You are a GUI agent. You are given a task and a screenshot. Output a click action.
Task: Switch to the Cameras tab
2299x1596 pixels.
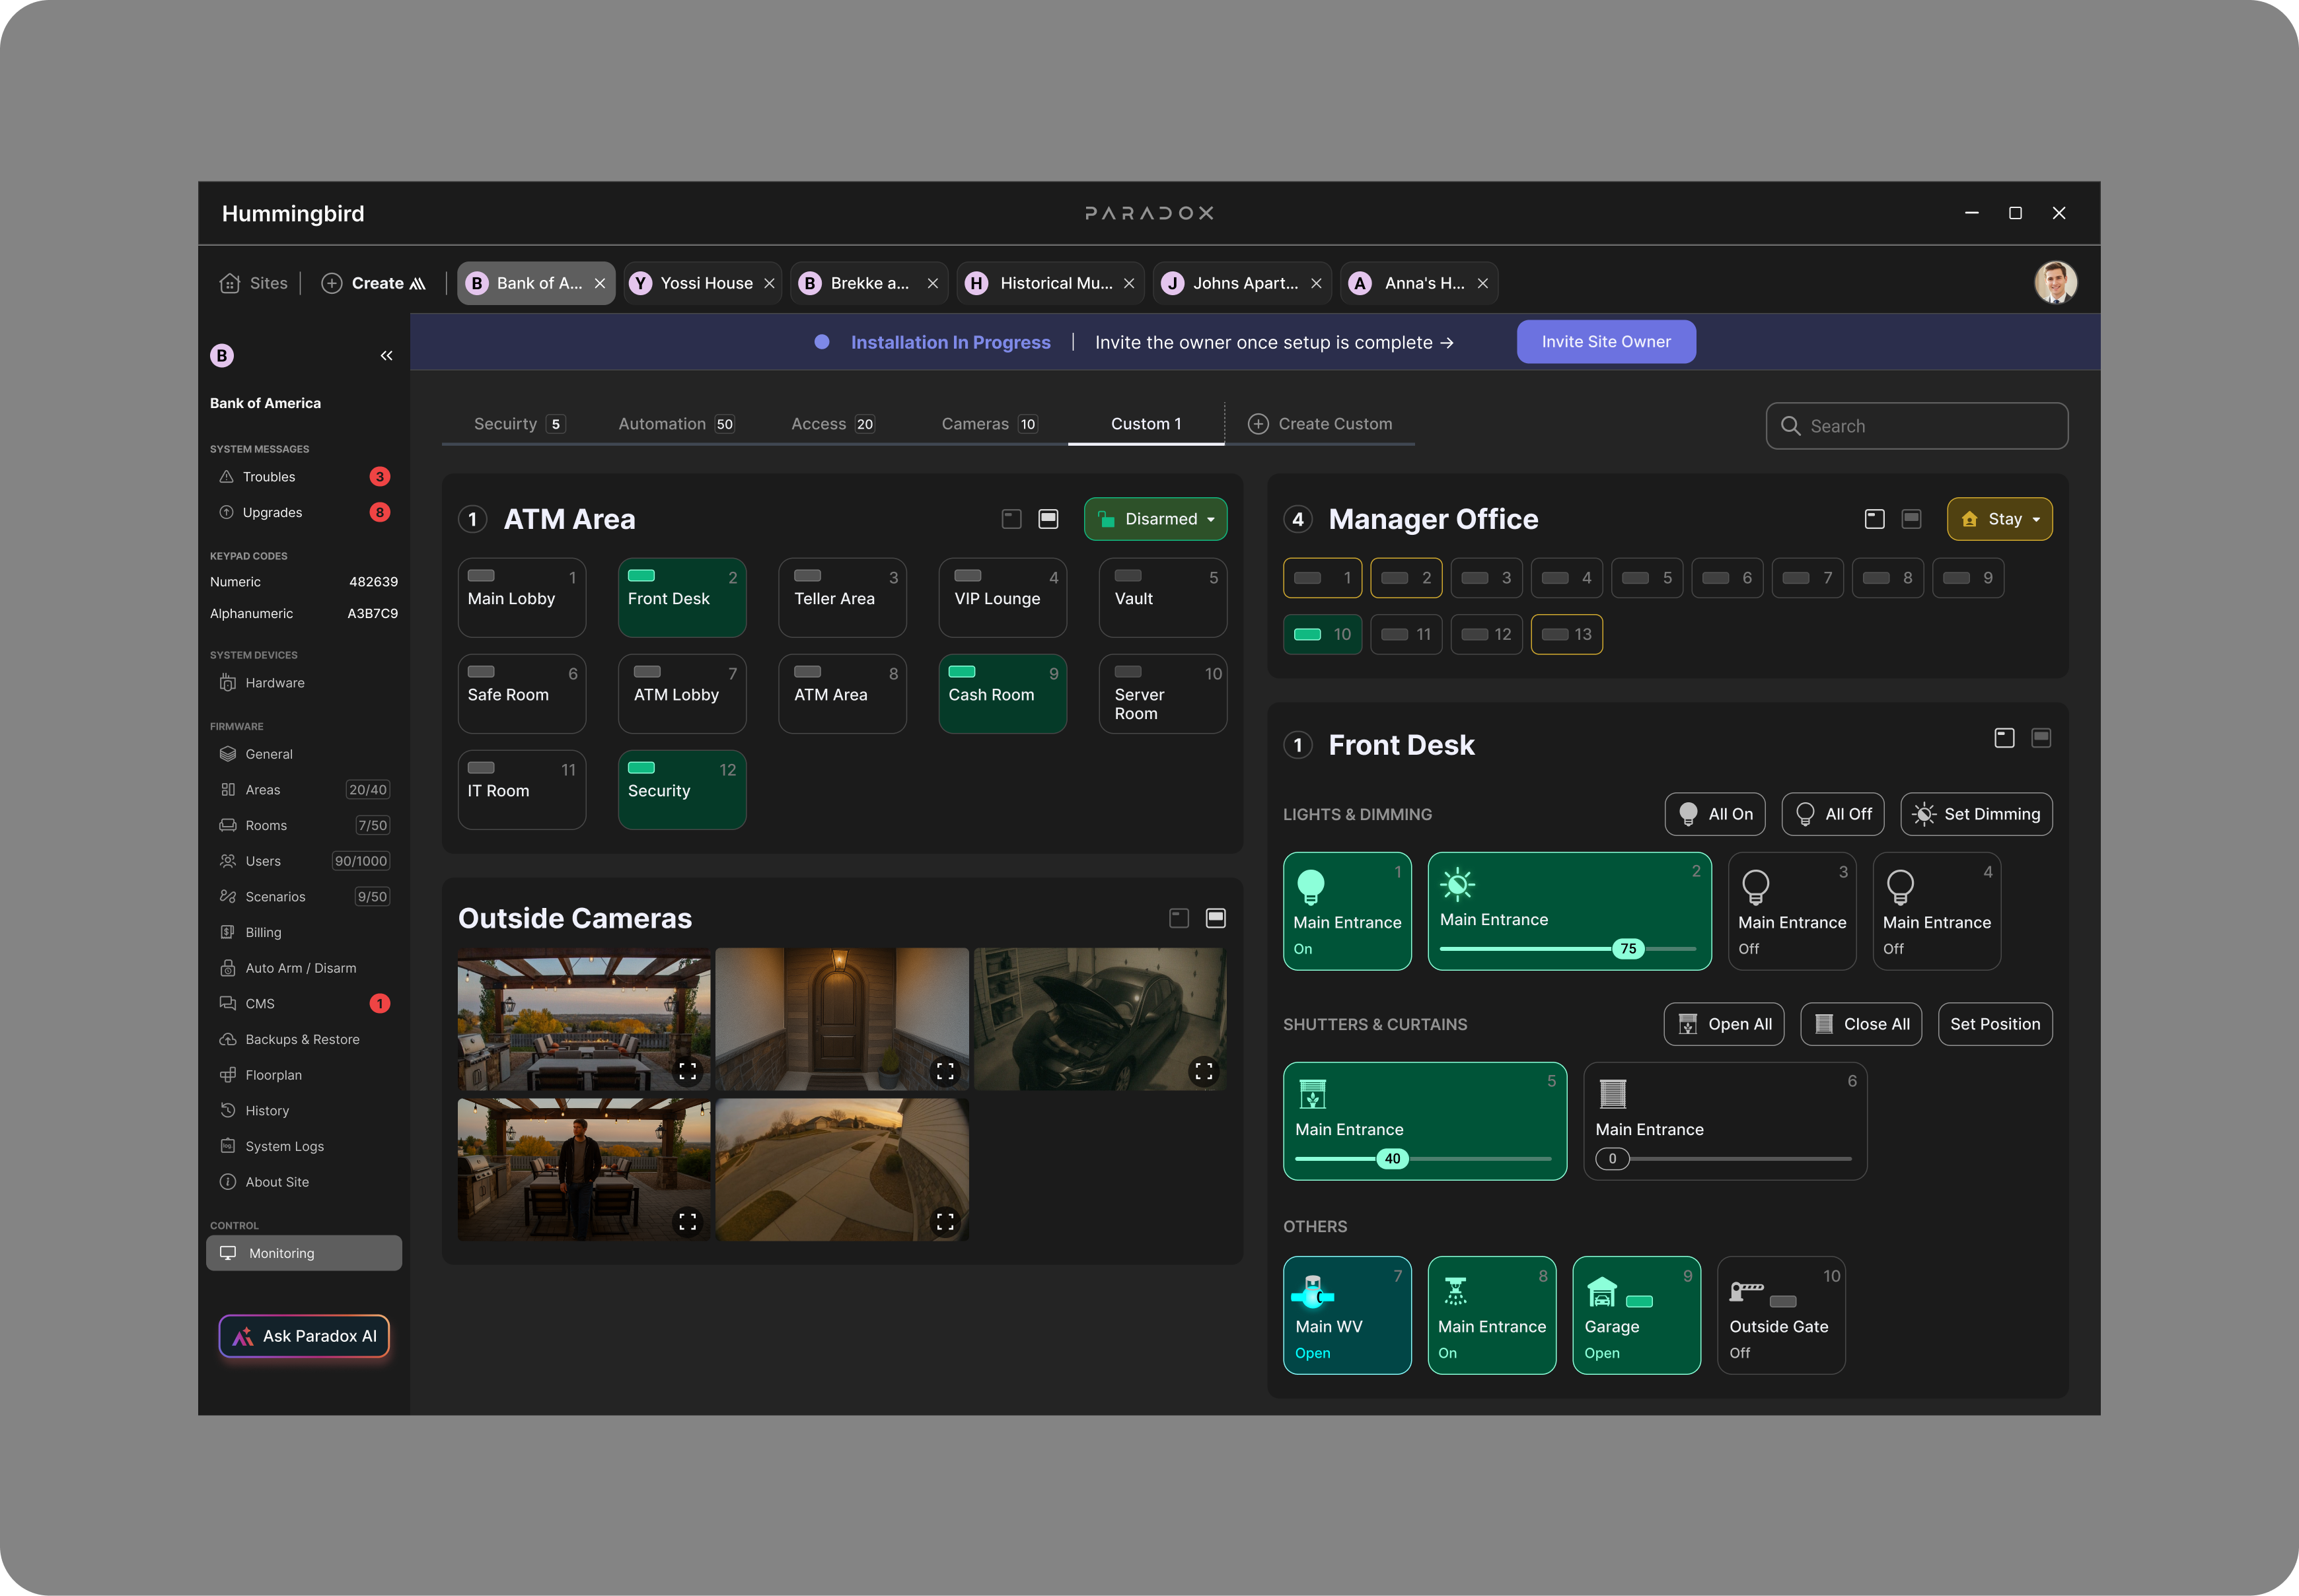tap(990, 424)
